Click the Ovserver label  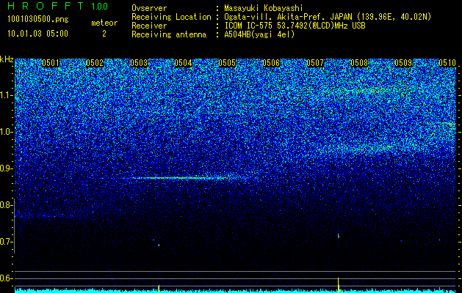point(149,9)
